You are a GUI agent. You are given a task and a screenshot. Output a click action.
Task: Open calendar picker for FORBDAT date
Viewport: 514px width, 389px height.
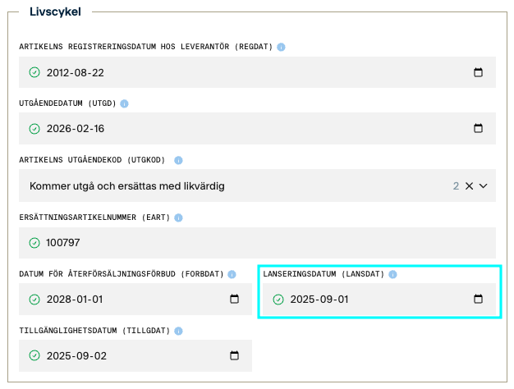(234, 300)
